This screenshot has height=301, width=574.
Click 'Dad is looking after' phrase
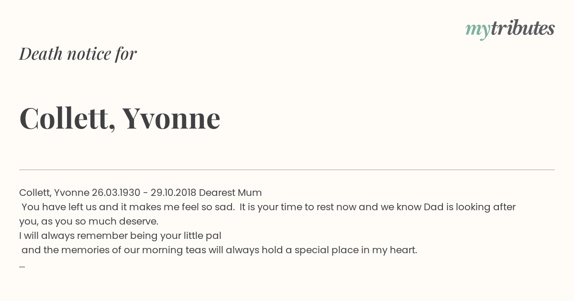470,207
